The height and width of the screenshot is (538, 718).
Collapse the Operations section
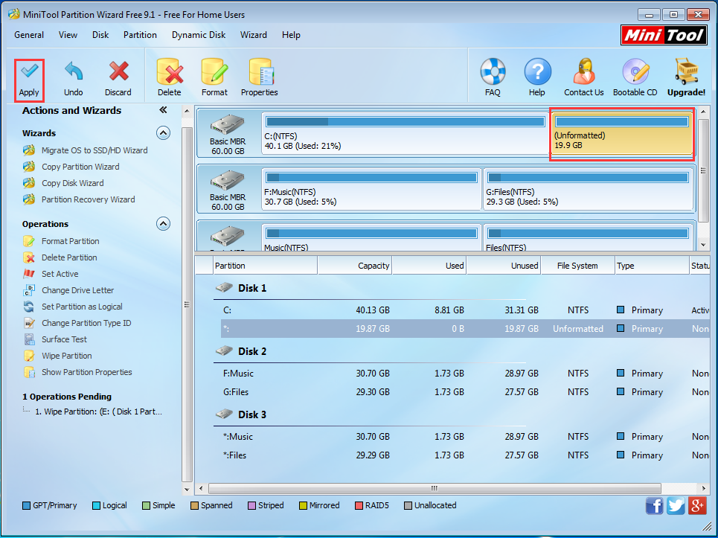click(163, 223)
